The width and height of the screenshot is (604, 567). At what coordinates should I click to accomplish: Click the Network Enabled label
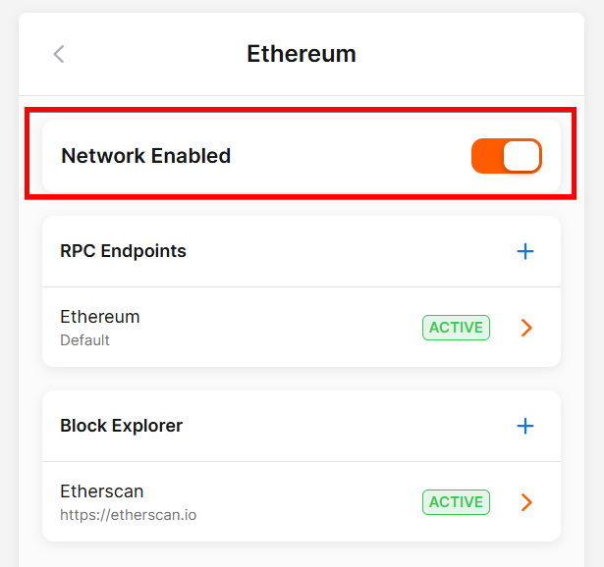145,156
